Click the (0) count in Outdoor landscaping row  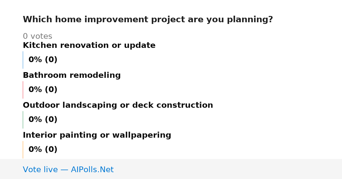[51, 120]
